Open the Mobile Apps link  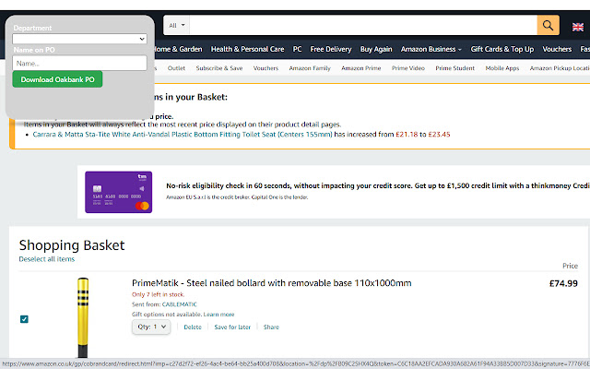pos(501,68)
